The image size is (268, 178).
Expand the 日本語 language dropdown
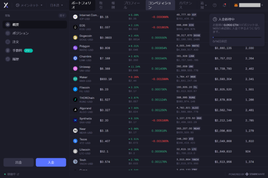coord(57,5)
